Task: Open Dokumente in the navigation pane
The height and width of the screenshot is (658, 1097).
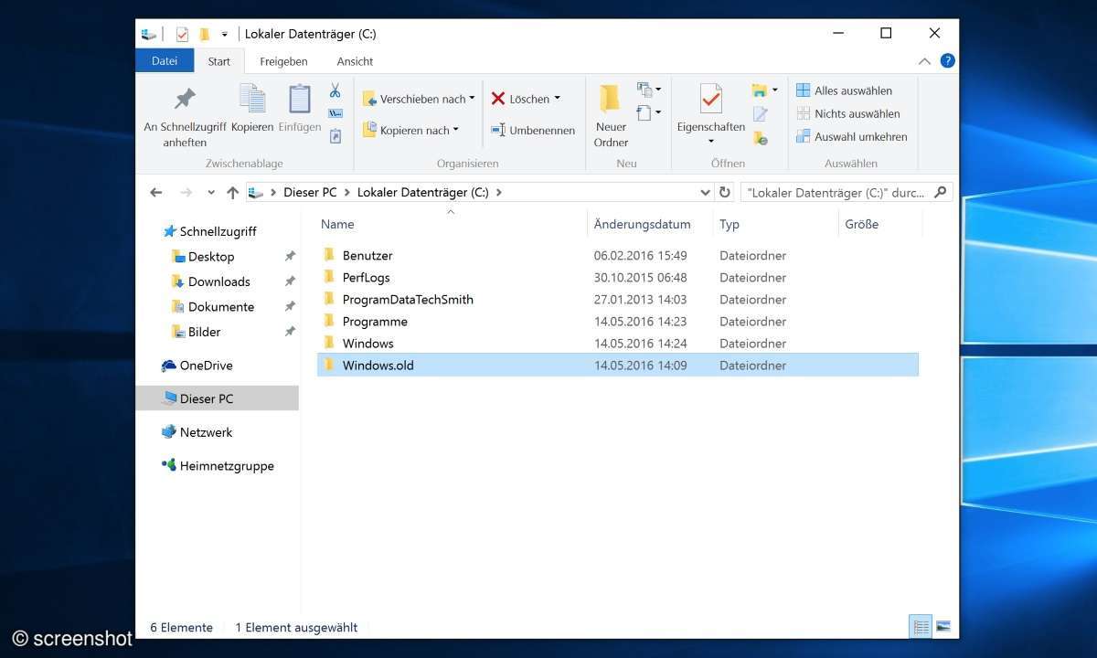Action: (212, 307)
